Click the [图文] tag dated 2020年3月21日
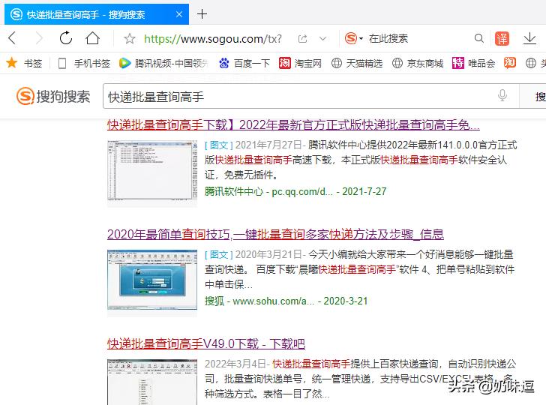 (x=219, y=254)
